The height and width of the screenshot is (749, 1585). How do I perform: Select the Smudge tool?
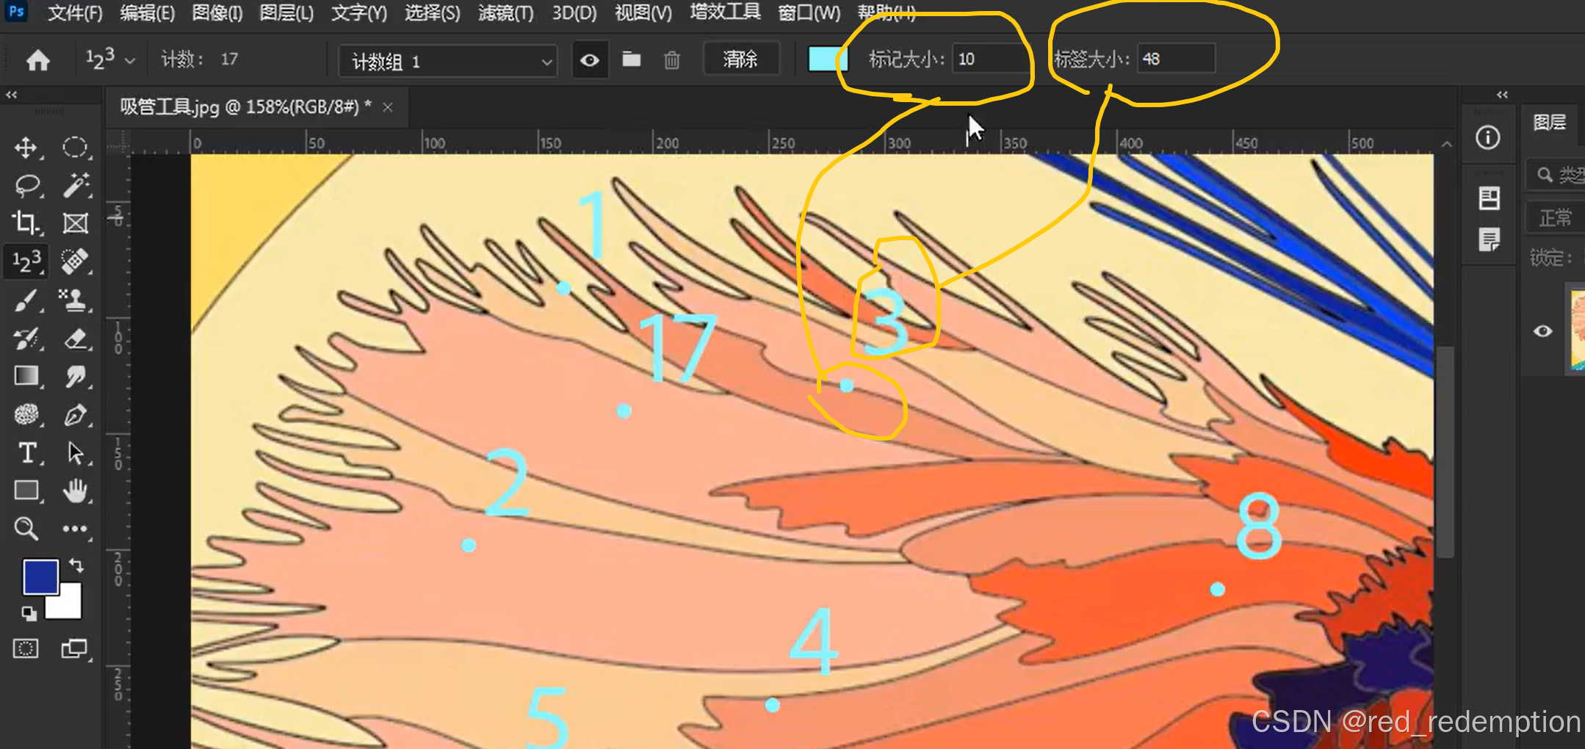point(75,376)
